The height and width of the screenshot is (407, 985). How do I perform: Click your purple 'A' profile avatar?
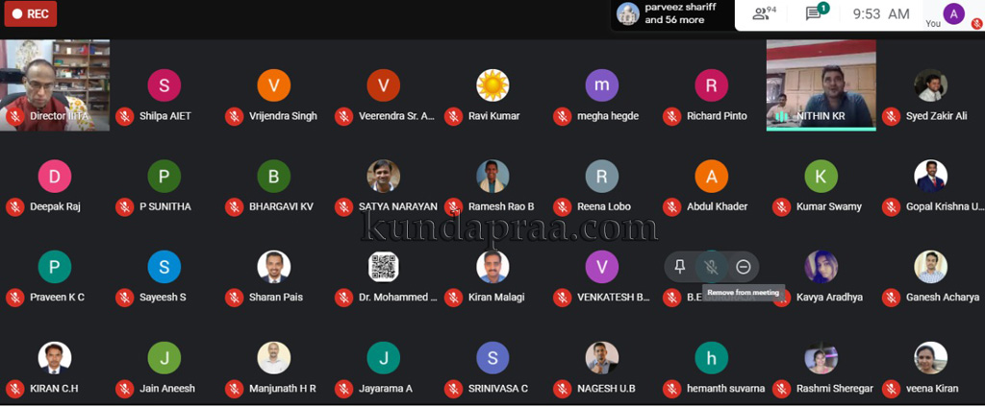953,13
